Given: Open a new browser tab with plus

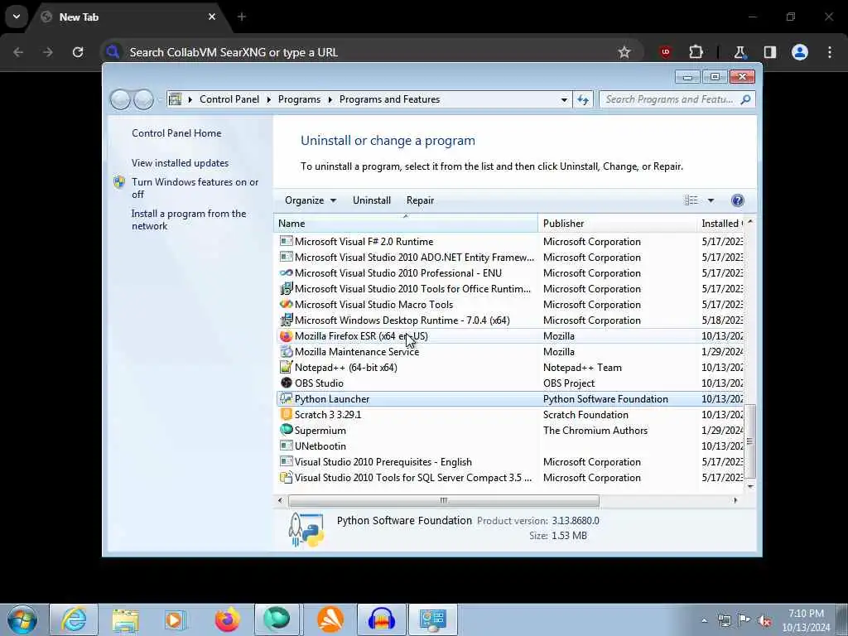Looking at the screenshot, I should coord(242,17).
